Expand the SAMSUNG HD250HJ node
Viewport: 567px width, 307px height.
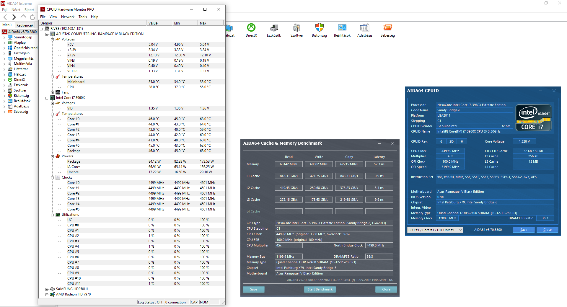pyautogui.click(x=47, y=289)
